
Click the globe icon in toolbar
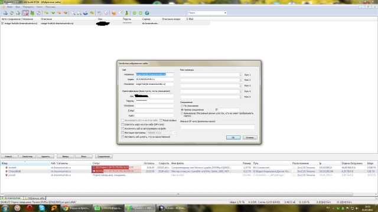click(147, 13)
